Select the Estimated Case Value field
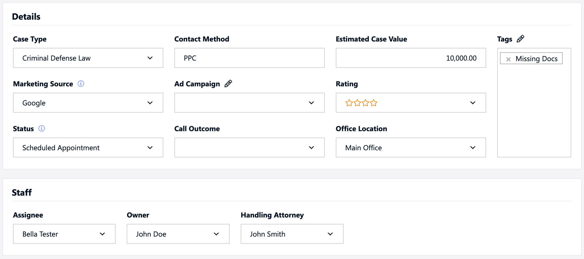 [410, 58]
